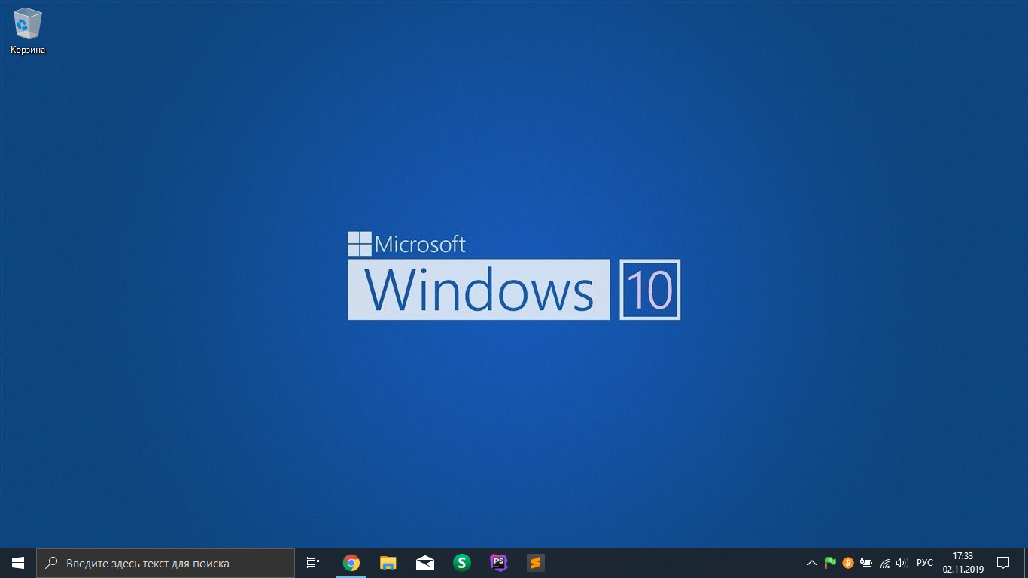Open the Action Center notifications icon
The width and height of the screenshot is (1028, 578).
tap(1003, 563)
